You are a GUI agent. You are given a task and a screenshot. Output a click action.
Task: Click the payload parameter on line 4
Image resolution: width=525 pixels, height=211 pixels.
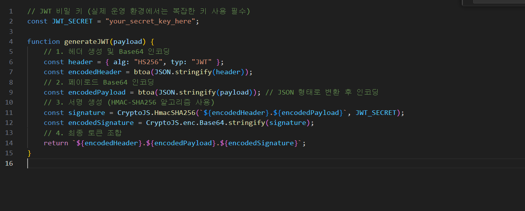(x=128, y=42)
